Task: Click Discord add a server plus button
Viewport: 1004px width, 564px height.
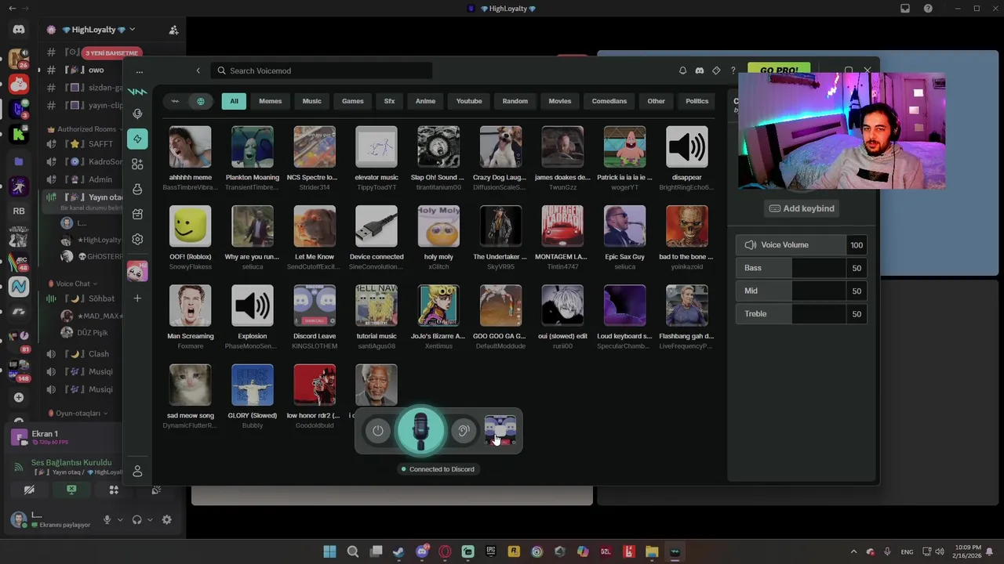Action: pos(19,397)
